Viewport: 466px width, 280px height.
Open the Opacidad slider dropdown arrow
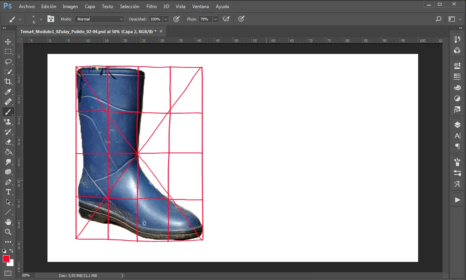pyautogui.click(x=166, y=19)
